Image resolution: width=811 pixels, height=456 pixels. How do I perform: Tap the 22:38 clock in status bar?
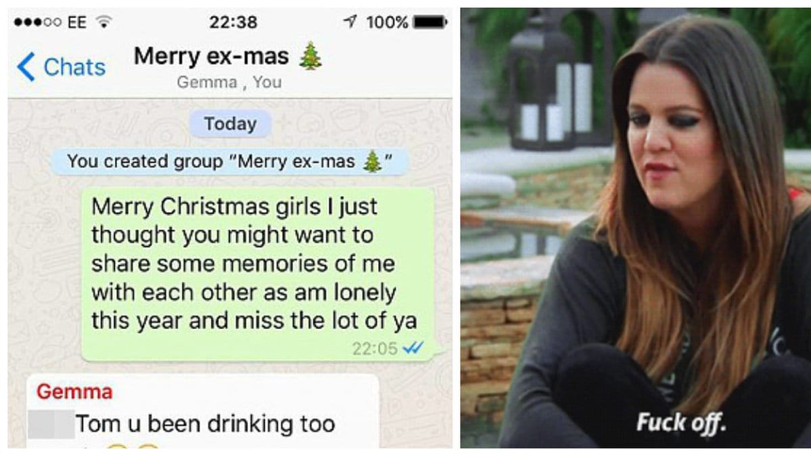tap(233, 22)
